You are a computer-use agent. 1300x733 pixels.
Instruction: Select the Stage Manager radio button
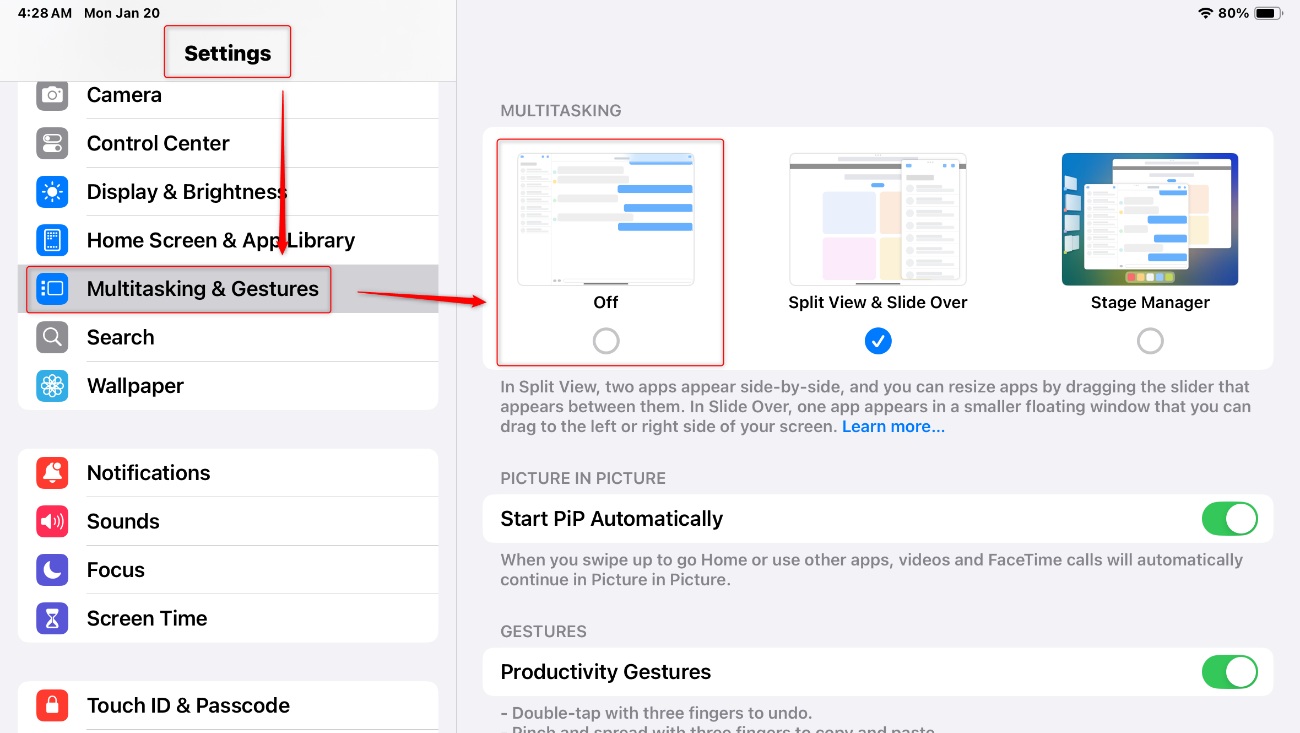coord(1150,341)
